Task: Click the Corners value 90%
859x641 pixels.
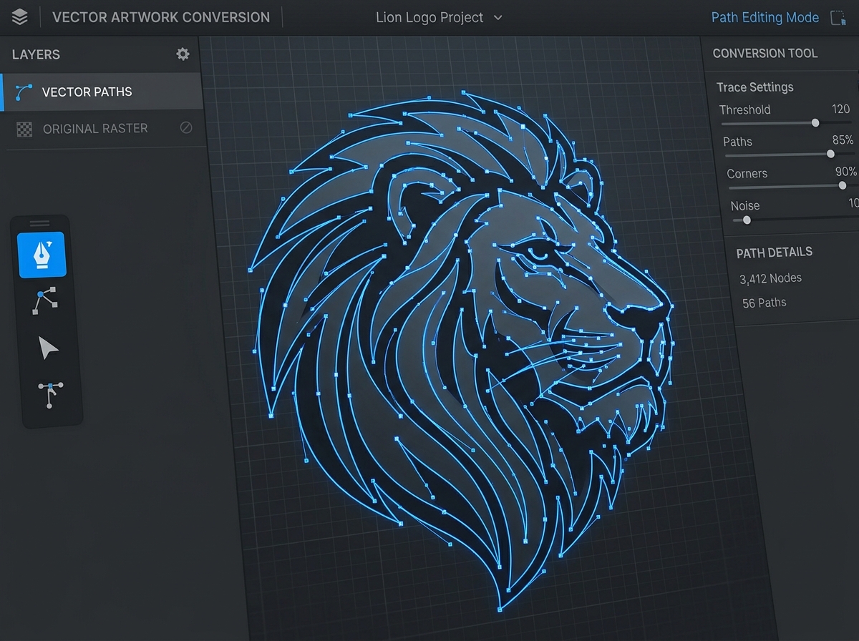Action: pyautogui.click(x=846, y=172)
